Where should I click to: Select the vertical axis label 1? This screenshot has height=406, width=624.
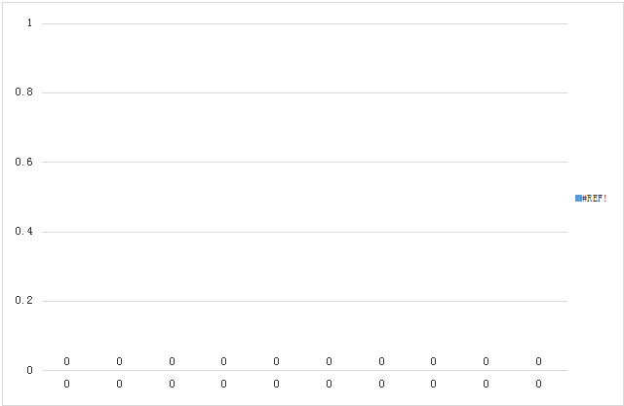(29, 23)
